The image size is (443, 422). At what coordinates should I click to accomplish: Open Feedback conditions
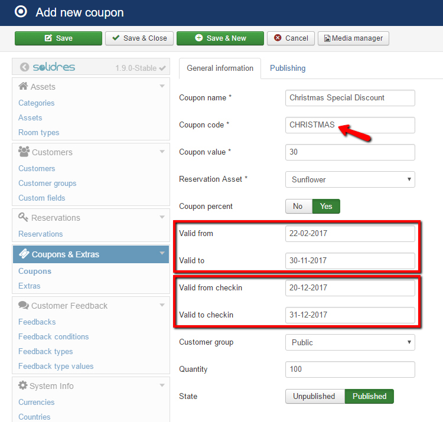pos(53,337)
